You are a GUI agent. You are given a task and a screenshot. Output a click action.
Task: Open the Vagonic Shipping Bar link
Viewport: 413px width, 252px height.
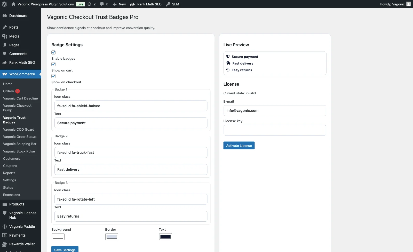(x=20, y=144)
